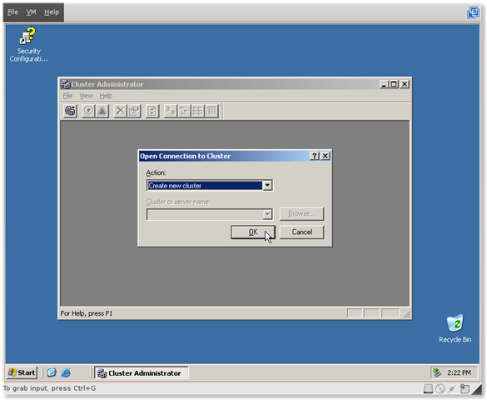Click the Take Offline triangle toolbar icon

pyautogui.click(x=102, y=111)
